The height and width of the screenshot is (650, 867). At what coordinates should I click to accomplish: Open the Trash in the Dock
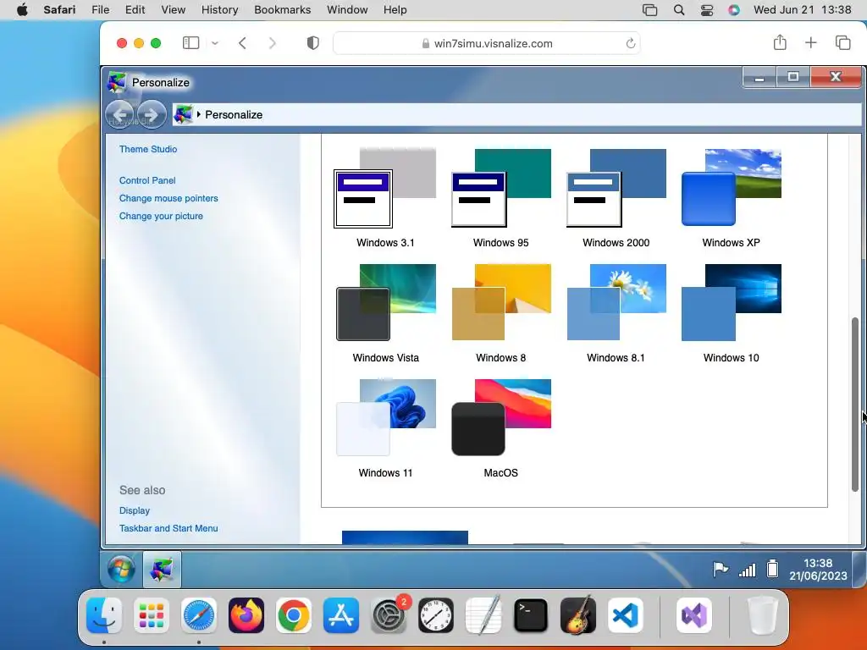tap(762, 614)
